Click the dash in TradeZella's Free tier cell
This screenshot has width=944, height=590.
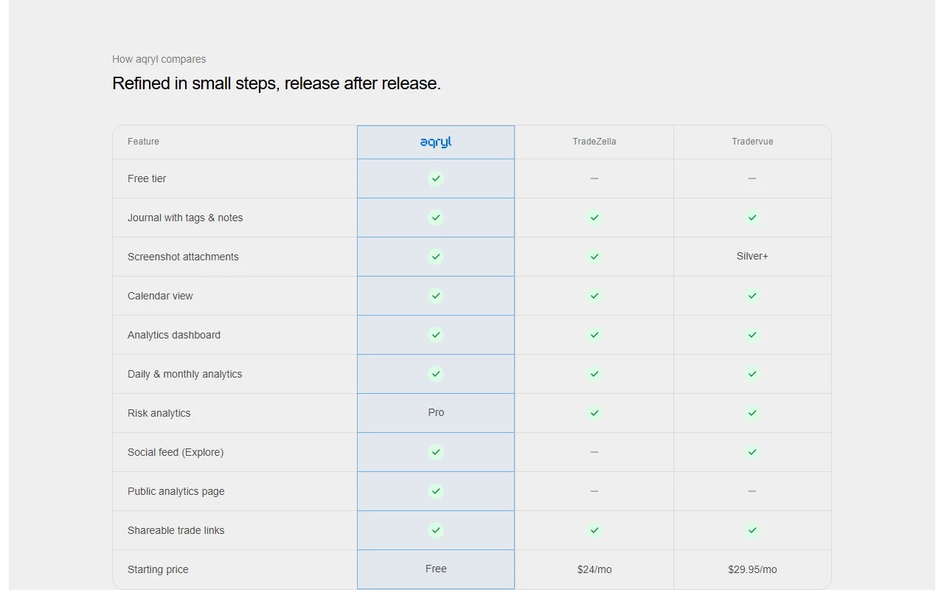tap(594, 178)
